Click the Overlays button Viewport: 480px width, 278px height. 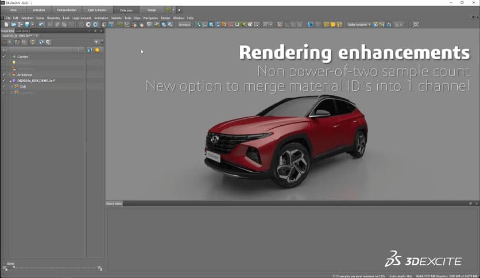(x=184, y=25)
